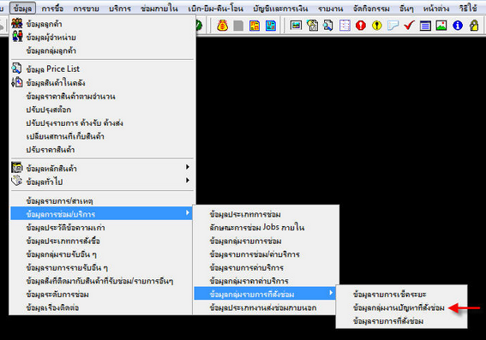Select ข้อมูลลูกค้า menu entry

[102, 24]
